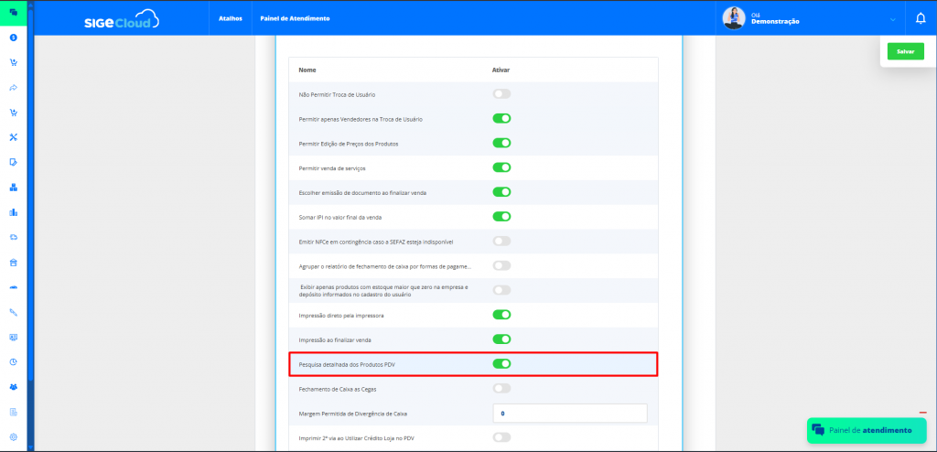Click the truck icon in the sidebar
The width and height of the screenshot is (937, 452).
tap(14, 237)
